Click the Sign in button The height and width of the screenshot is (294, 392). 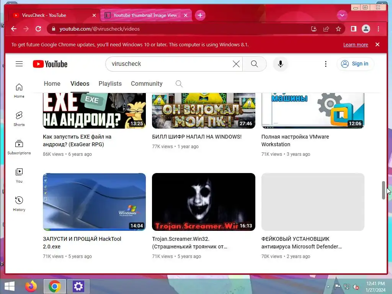(x=355, y=64)
